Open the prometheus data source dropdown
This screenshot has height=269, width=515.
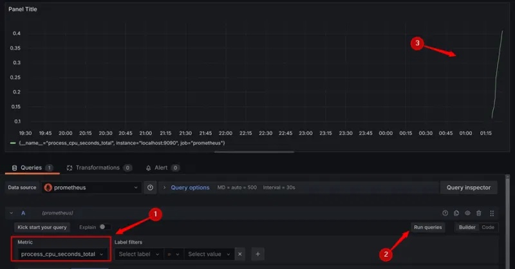pyautogui.click(x=91, y=187)
